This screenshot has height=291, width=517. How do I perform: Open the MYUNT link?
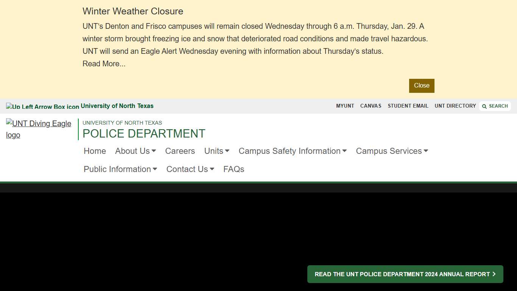click(345, 106)
